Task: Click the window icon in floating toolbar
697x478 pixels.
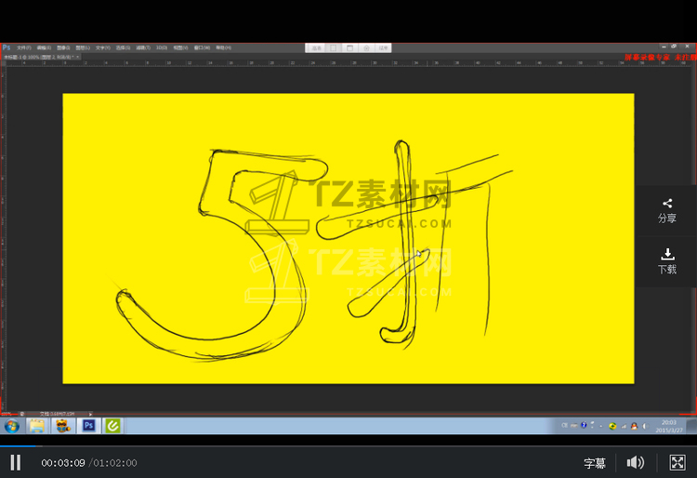Action: (x=349, y=48)
